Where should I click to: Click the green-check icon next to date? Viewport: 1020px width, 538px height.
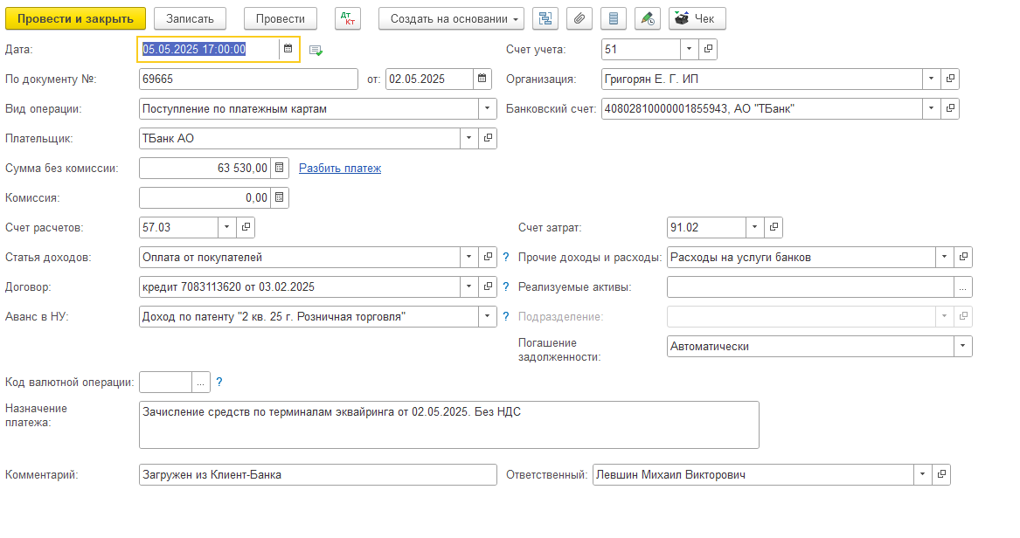tap(316, 51)
